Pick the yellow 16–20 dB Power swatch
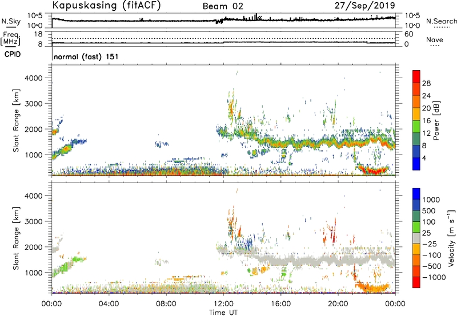The image size is (457, 316). (x=416, y=114)
